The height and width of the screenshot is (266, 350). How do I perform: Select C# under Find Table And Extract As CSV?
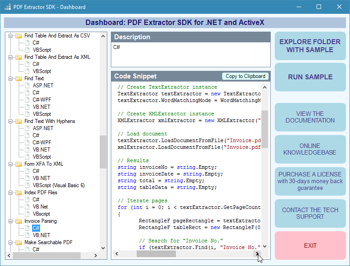click(36, 43)
